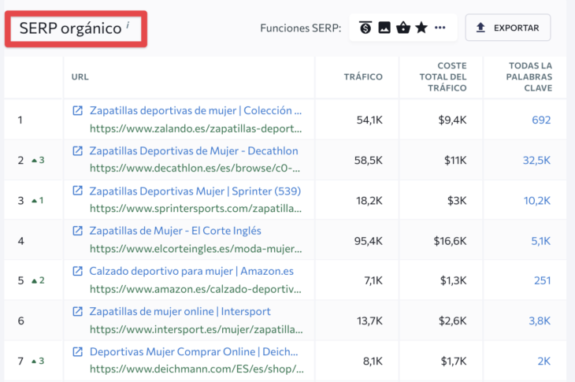Open external link icon for El Corte Inglés
This screenshot has height=382, width=575.
pos(77,231)
